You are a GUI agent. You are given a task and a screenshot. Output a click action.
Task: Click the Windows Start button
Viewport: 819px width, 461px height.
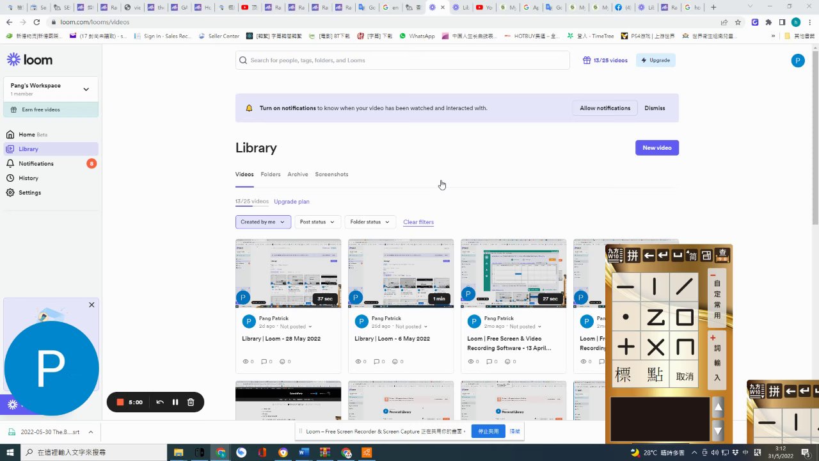pyautogui.click(x=10, y=453)
